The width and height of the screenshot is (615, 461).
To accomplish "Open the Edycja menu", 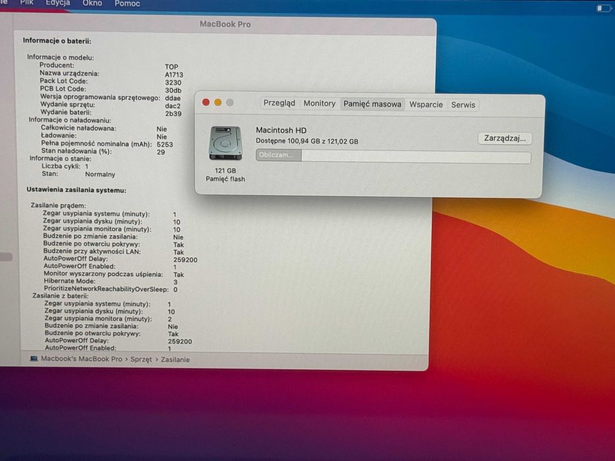I will 57,3.
